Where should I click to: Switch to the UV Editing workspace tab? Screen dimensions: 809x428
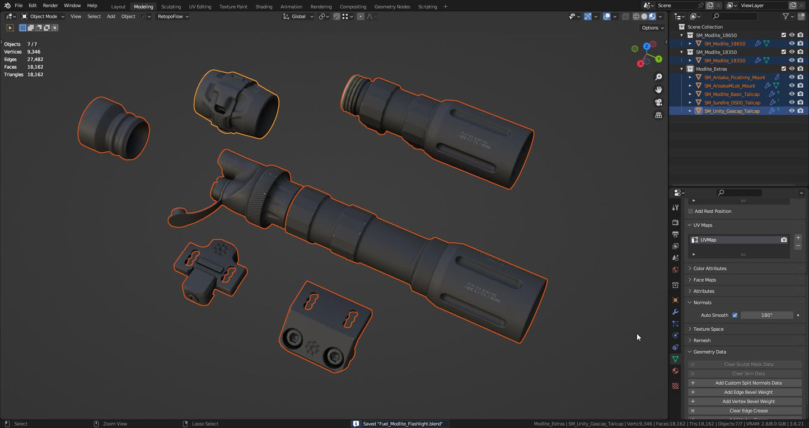(x=200, y=7)
